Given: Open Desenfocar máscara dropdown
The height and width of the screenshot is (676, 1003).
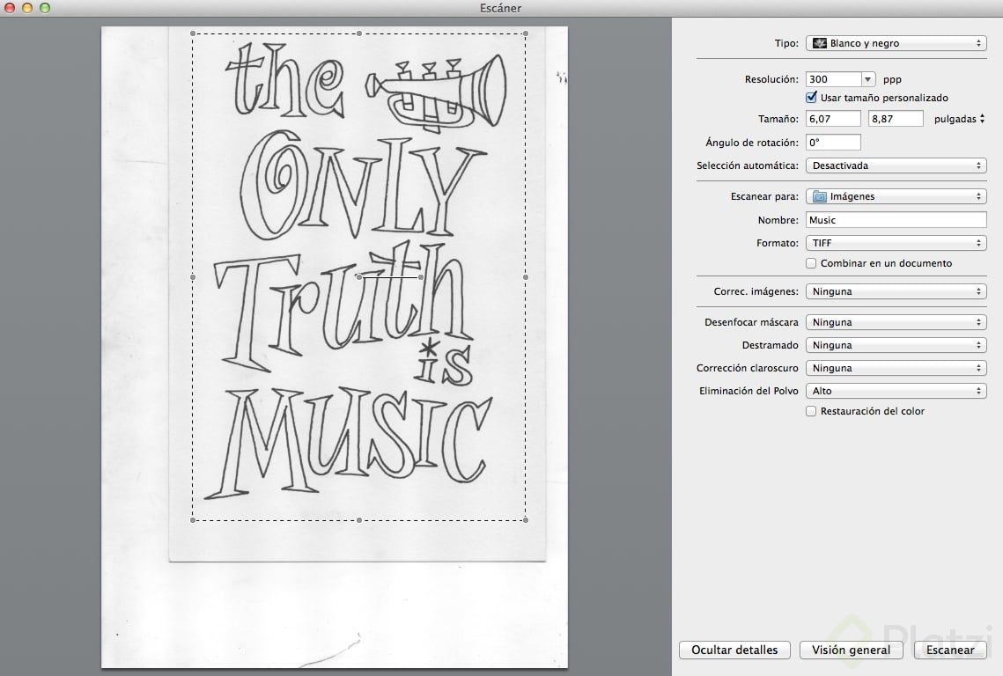Looking at the screenshot, I should 896,322.
